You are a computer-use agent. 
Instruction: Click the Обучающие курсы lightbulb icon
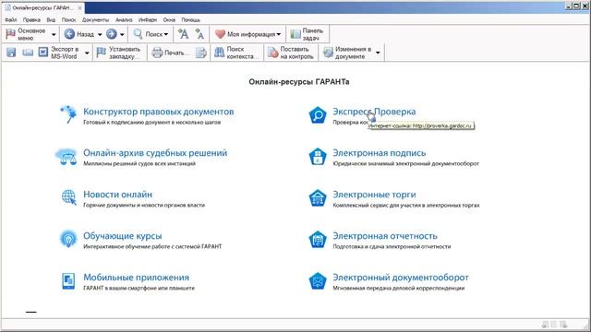(68, 239)
